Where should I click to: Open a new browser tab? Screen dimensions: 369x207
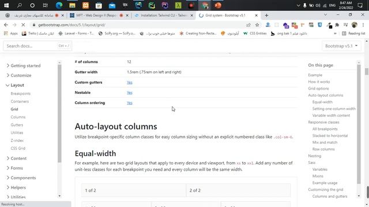coord(266,16)
